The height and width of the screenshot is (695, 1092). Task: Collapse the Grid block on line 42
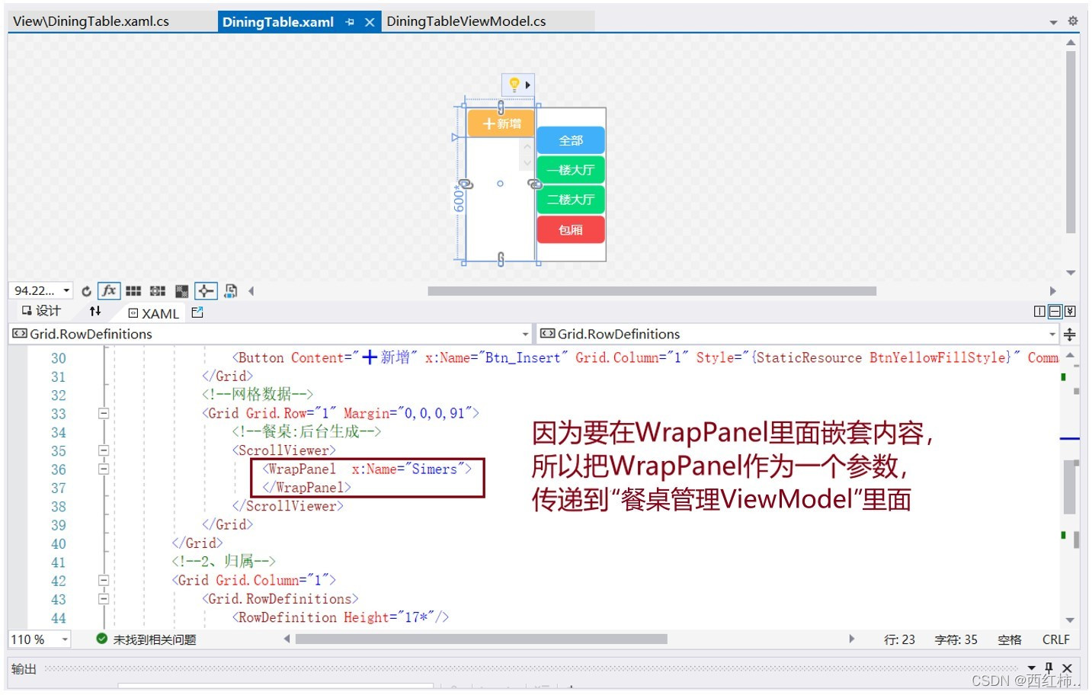click(104, 581)
